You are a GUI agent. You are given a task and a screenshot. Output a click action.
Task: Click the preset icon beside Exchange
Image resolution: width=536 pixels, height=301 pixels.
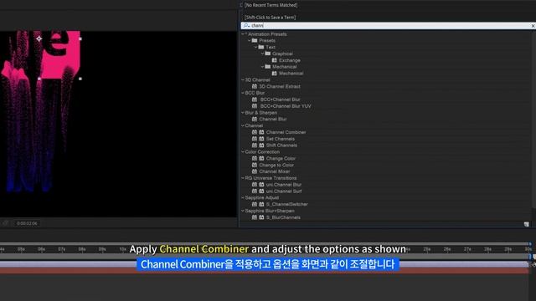pos(274,60)
